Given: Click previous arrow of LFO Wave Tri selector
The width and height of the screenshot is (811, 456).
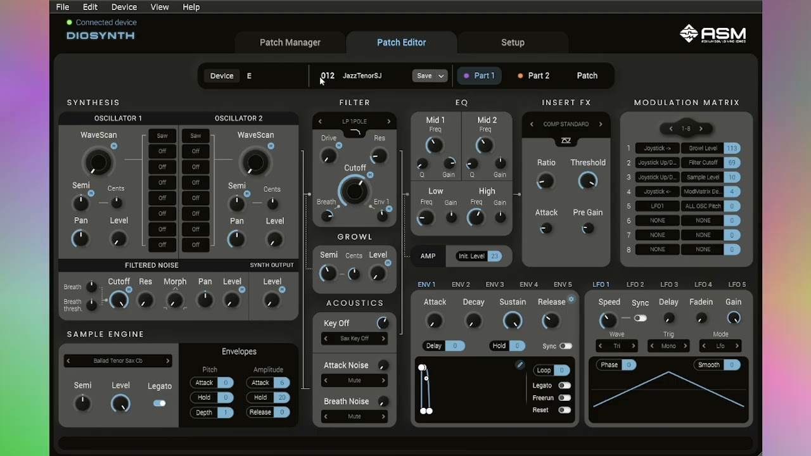Looking at the screenshot, I should pyautogui.click(x=600, y=346).
